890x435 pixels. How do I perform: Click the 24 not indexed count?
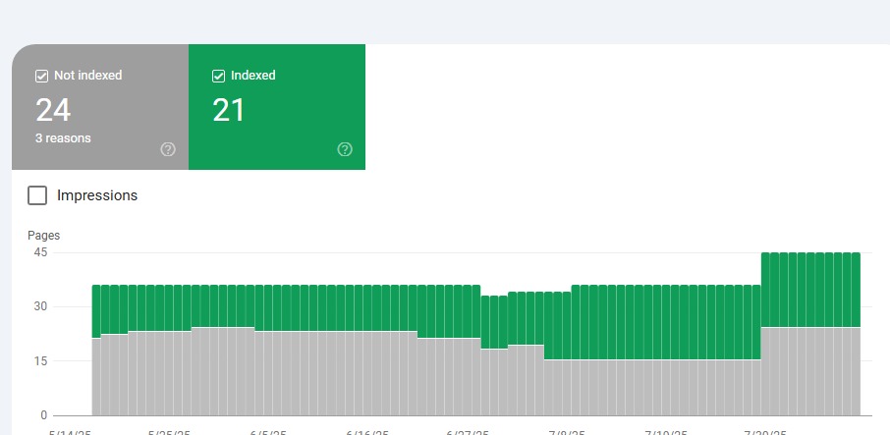pos(53,110)
